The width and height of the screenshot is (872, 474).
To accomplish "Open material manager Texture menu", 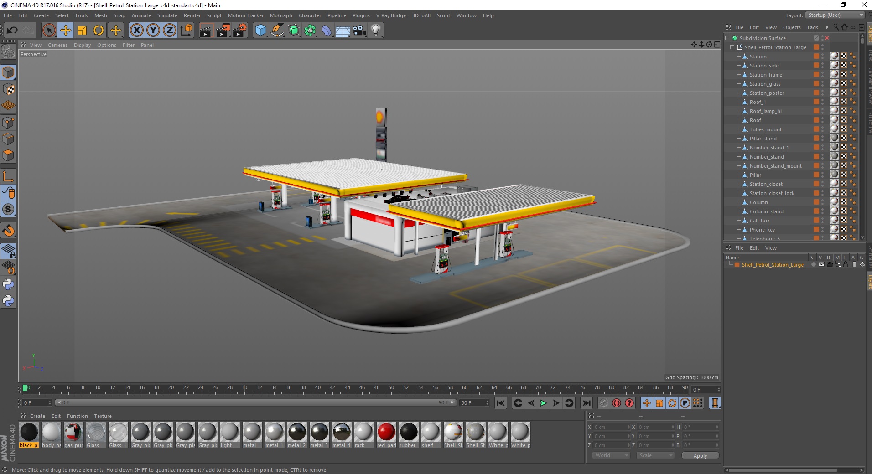I will coord(103,416).
